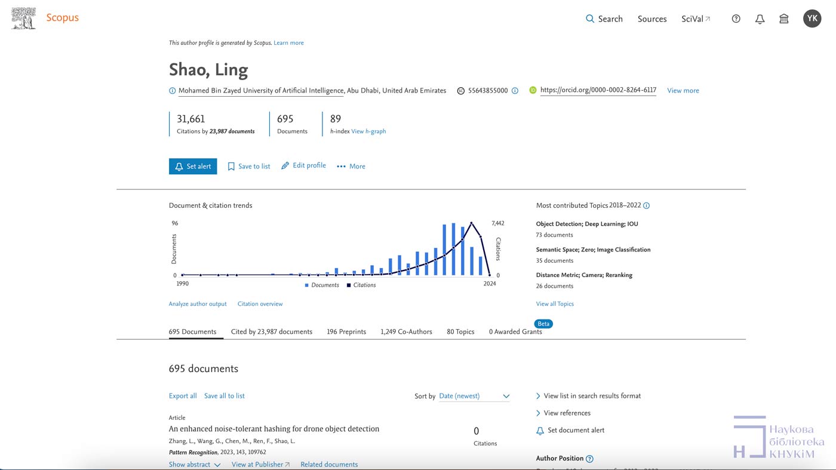Click the Set alert button
This screenshot has width=836, height=470.
(193, 167)
